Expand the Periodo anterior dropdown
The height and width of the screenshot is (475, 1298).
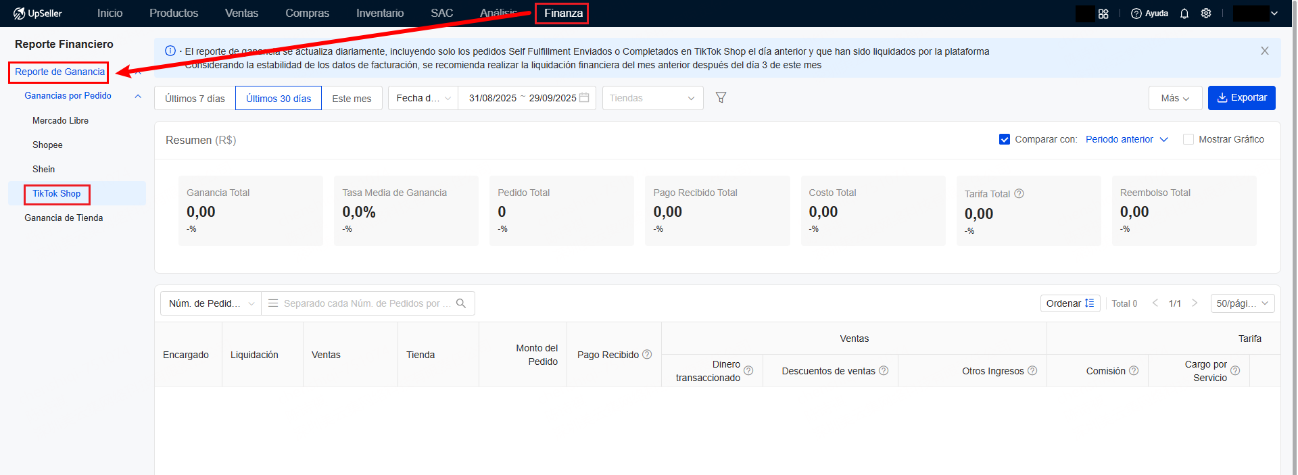coord(1126,139)
